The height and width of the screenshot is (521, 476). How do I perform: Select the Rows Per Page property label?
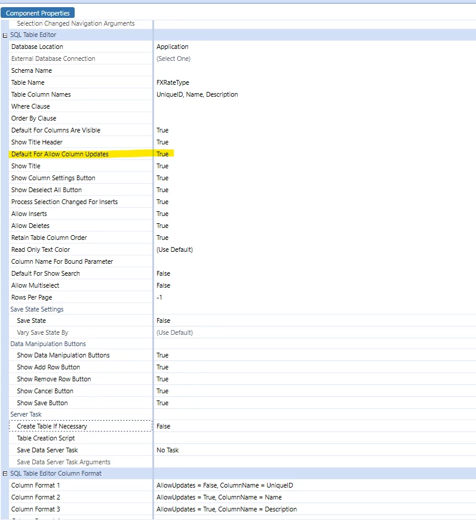click(32, 298)
